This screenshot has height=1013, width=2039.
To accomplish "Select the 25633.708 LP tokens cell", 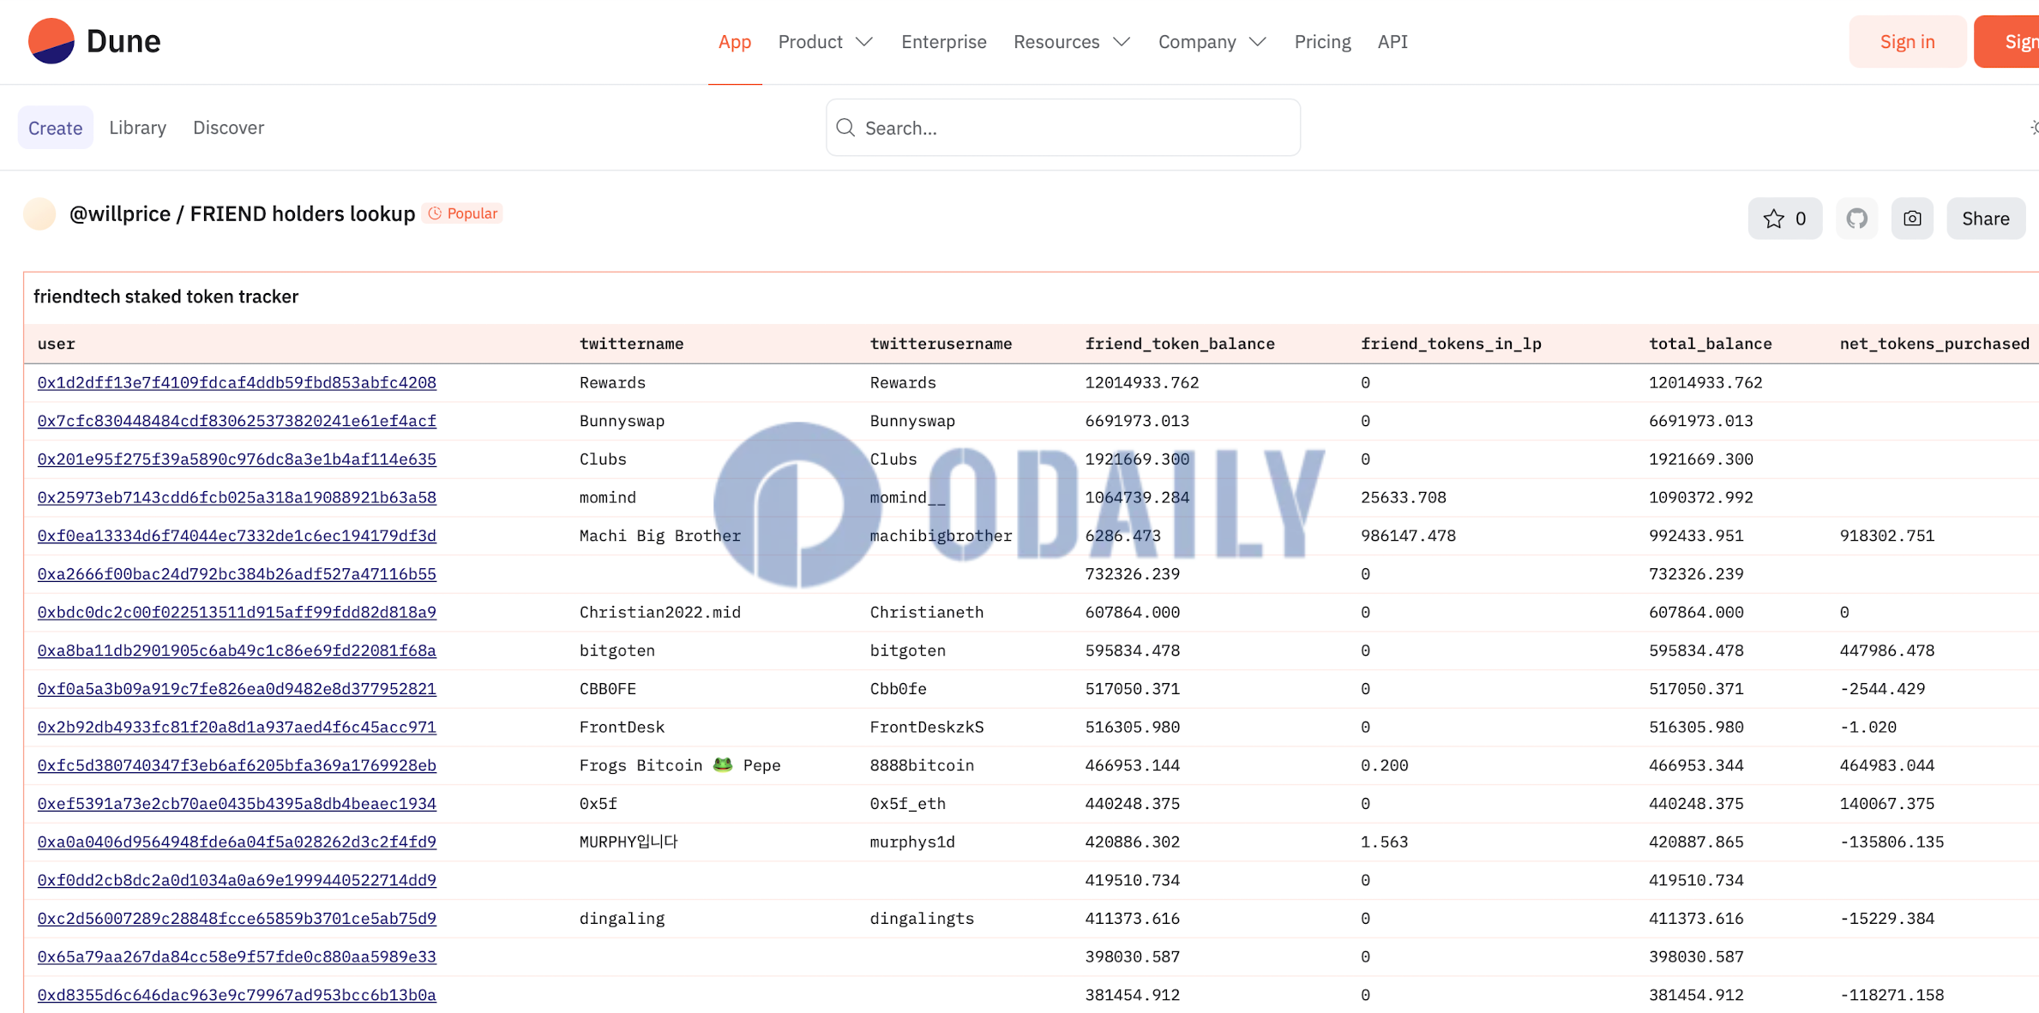I will coord(1403,497).
